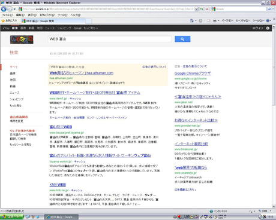Open the セーフティ(S) command bar dropdown
This screenshot has height=220, width=276.
(243, 20)
